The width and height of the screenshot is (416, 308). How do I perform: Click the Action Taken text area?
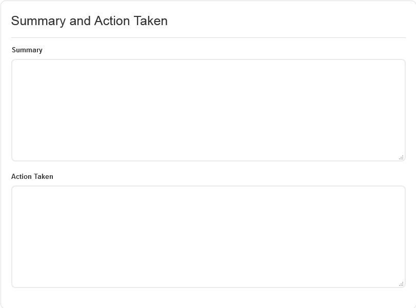pos(208,236)
